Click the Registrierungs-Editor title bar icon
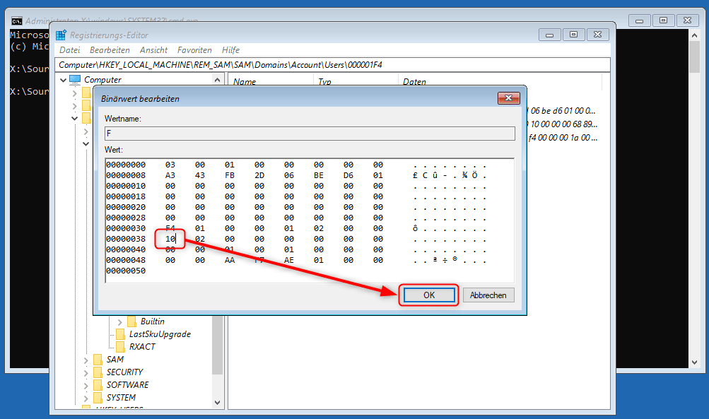709x419 pixels. pyautogui.click(x=61, y=35)
